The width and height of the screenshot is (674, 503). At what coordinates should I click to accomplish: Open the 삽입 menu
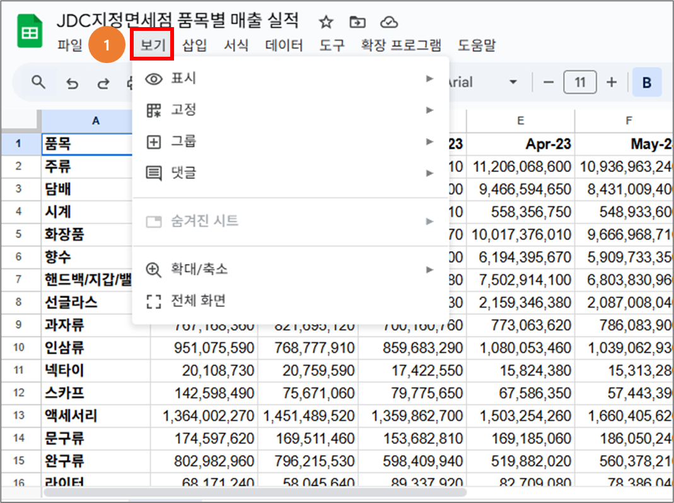[194, 45]
